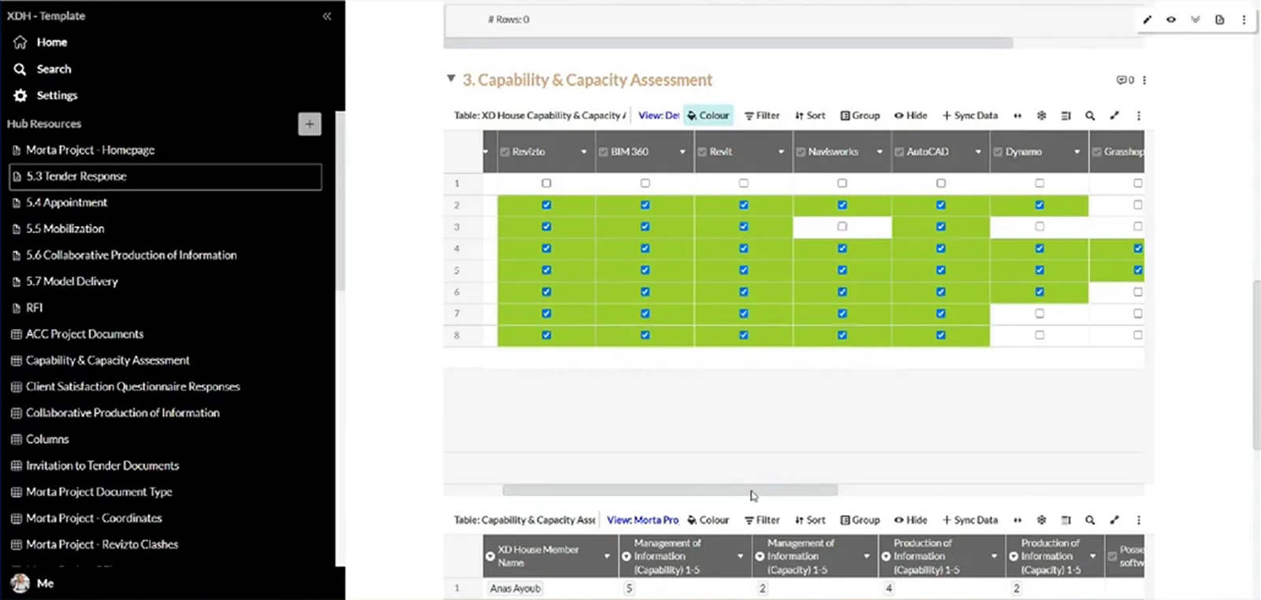Image resolution: width=1261 pixels, height=600 pixels.
Task: Open the Revit column dropdown arrow
Action: click(781, 152)
